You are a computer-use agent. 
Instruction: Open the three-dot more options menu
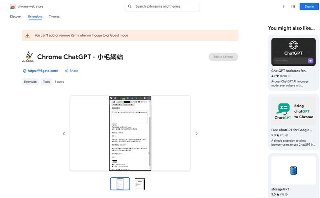pos(284,6)
